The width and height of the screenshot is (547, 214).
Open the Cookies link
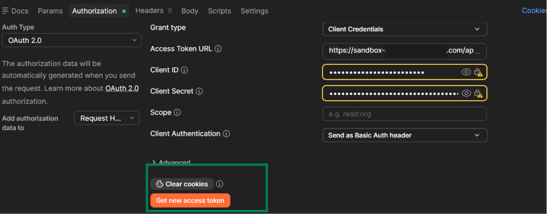coord(534,11)
